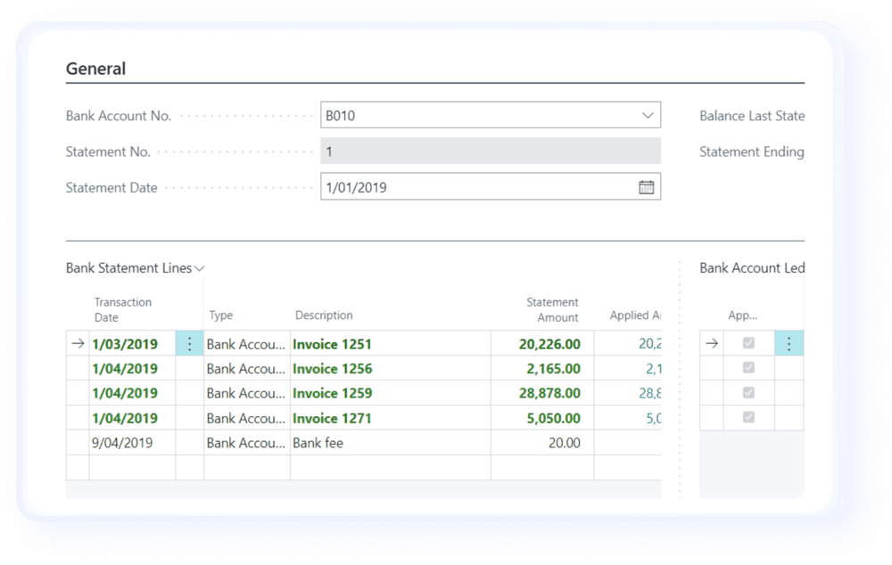892x565 pixels.
Task: Toggle the second Applied checkbox
Action: tap(749, 368)
